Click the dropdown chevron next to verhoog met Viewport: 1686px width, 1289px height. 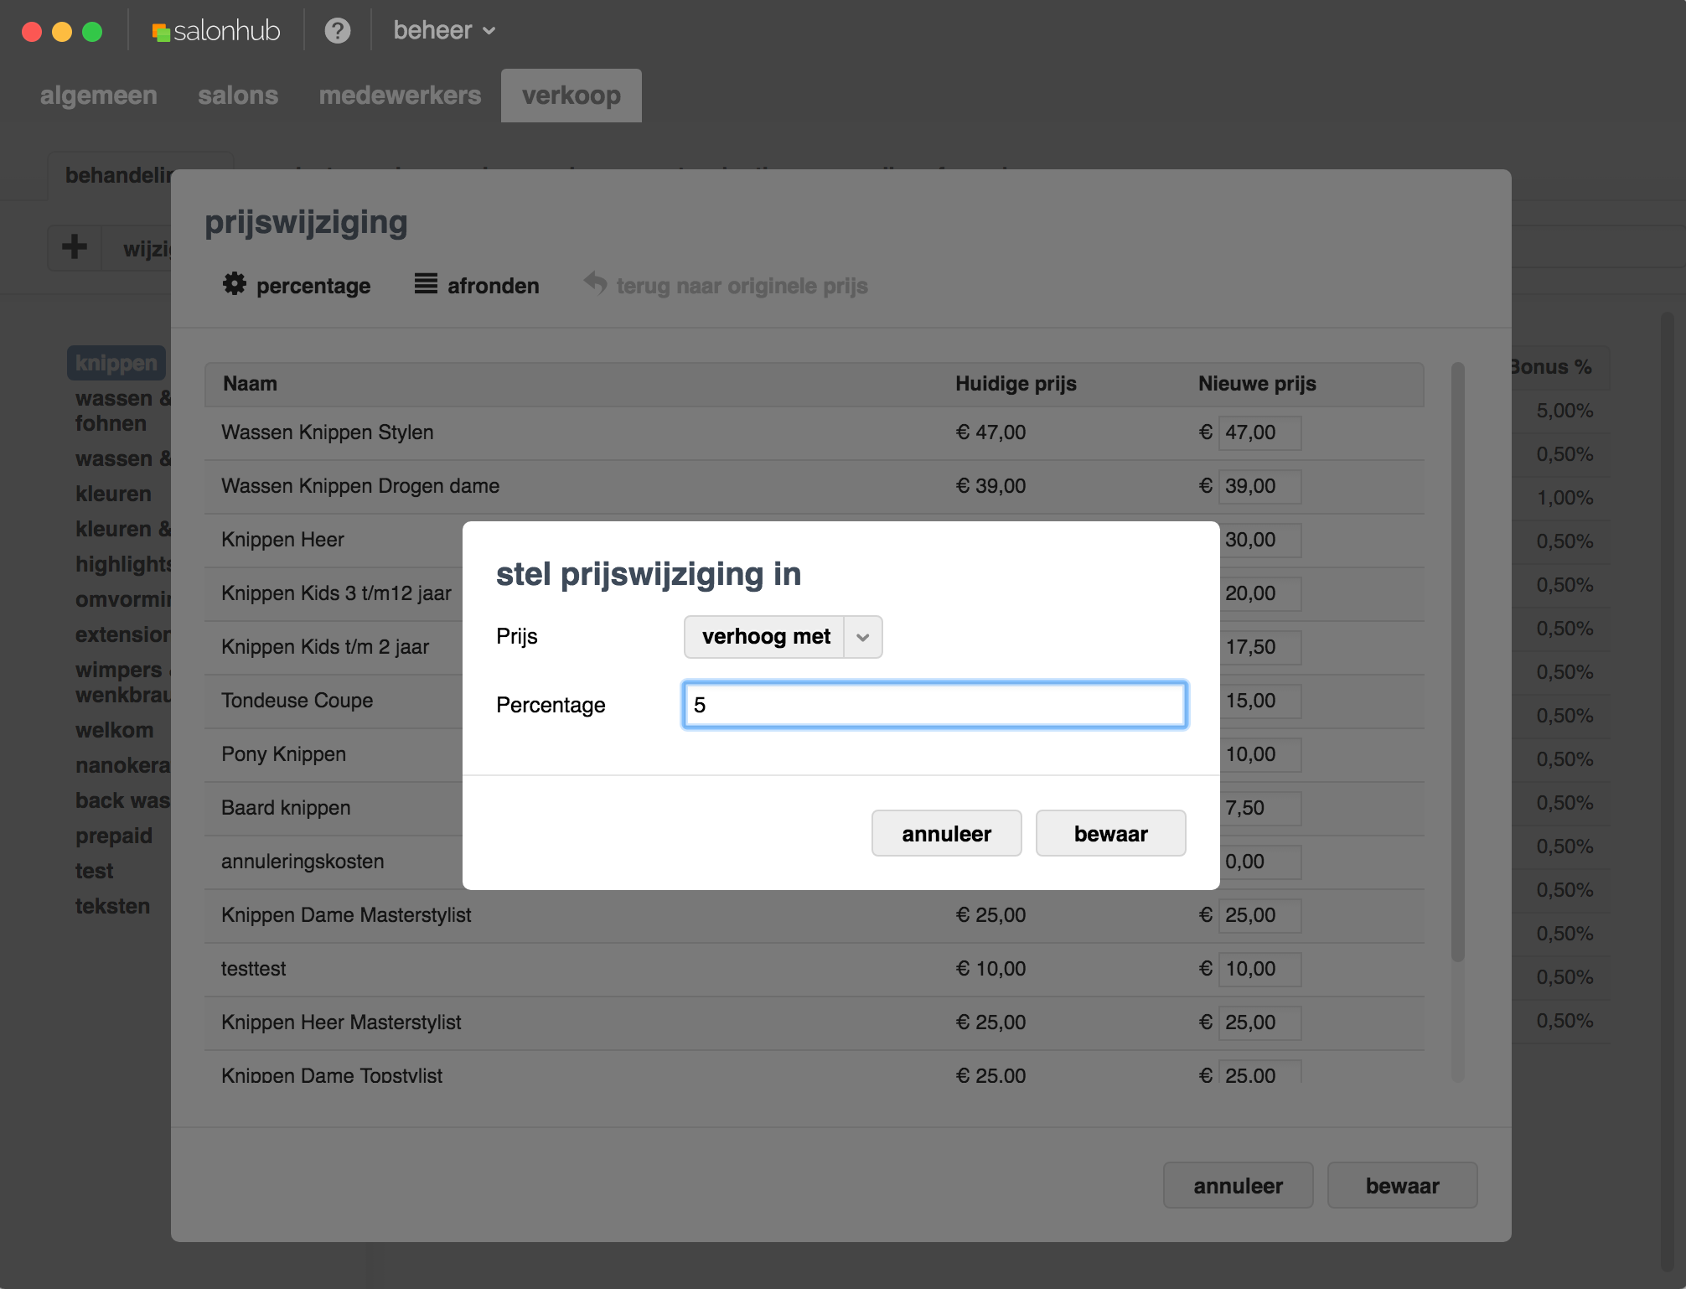tap(862, 637)
